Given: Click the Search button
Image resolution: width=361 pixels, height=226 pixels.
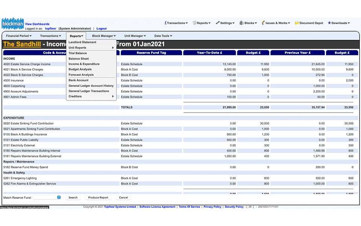Looking at the screenshot, I should (x=73, y=197).
